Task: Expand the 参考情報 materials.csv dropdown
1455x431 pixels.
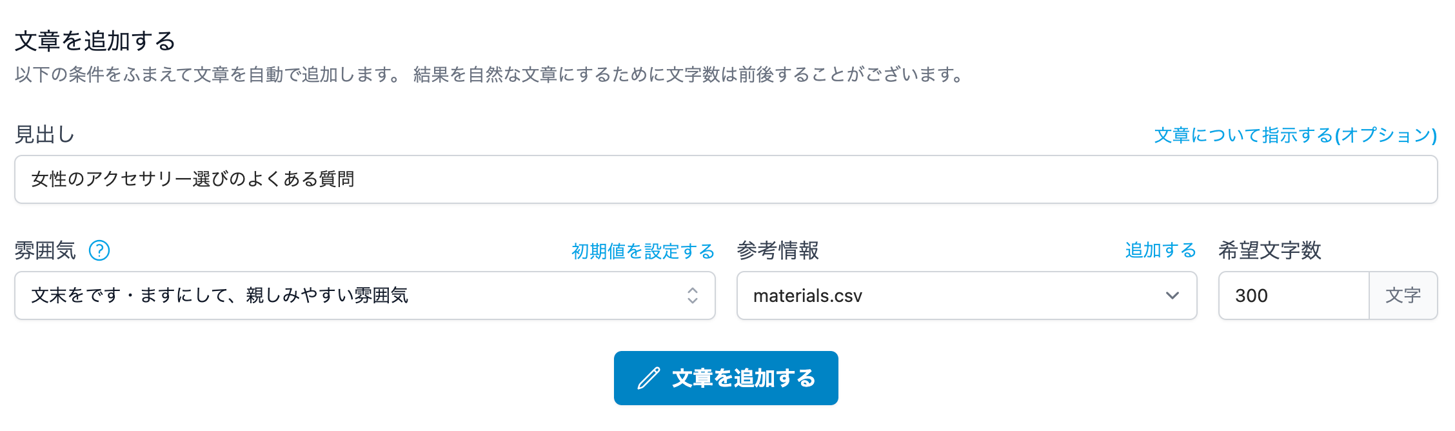Action: (x=955, y=296)
